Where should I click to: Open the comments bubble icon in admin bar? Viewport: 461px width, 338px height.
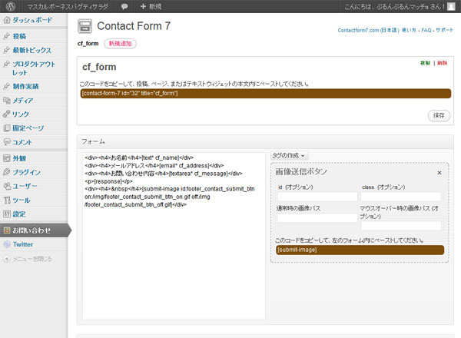[x=124, y=6]
